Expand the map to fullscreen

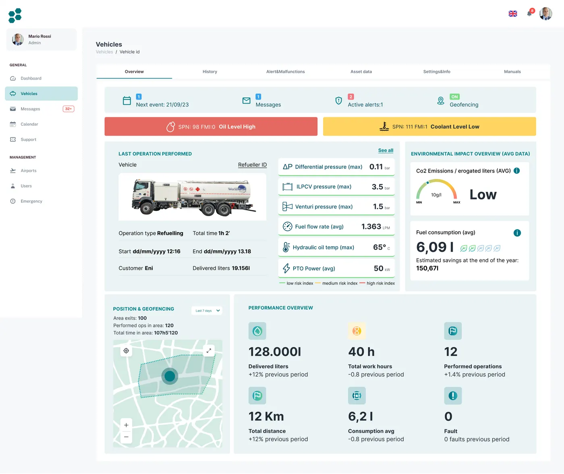click(x=209, y=351)
